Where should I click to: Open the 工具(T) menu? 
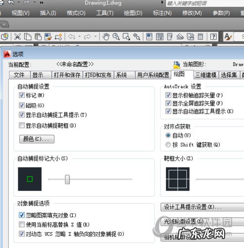(x=105, y=13)
